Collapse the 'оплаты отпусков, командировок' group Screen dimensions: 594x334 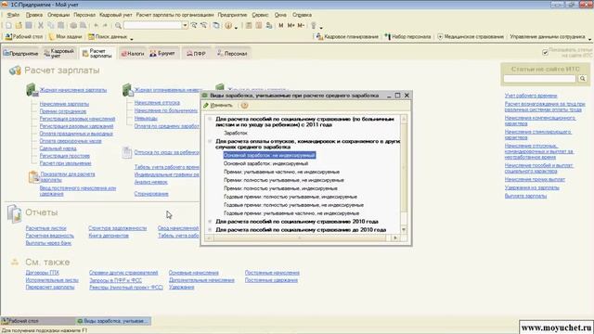coord(210,141)
